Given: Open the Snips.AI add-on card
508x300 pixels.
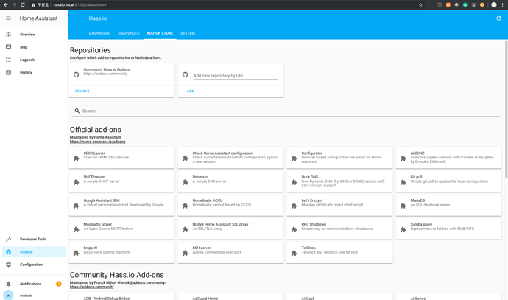Looking at the screenshot, I should pos(121,252).
